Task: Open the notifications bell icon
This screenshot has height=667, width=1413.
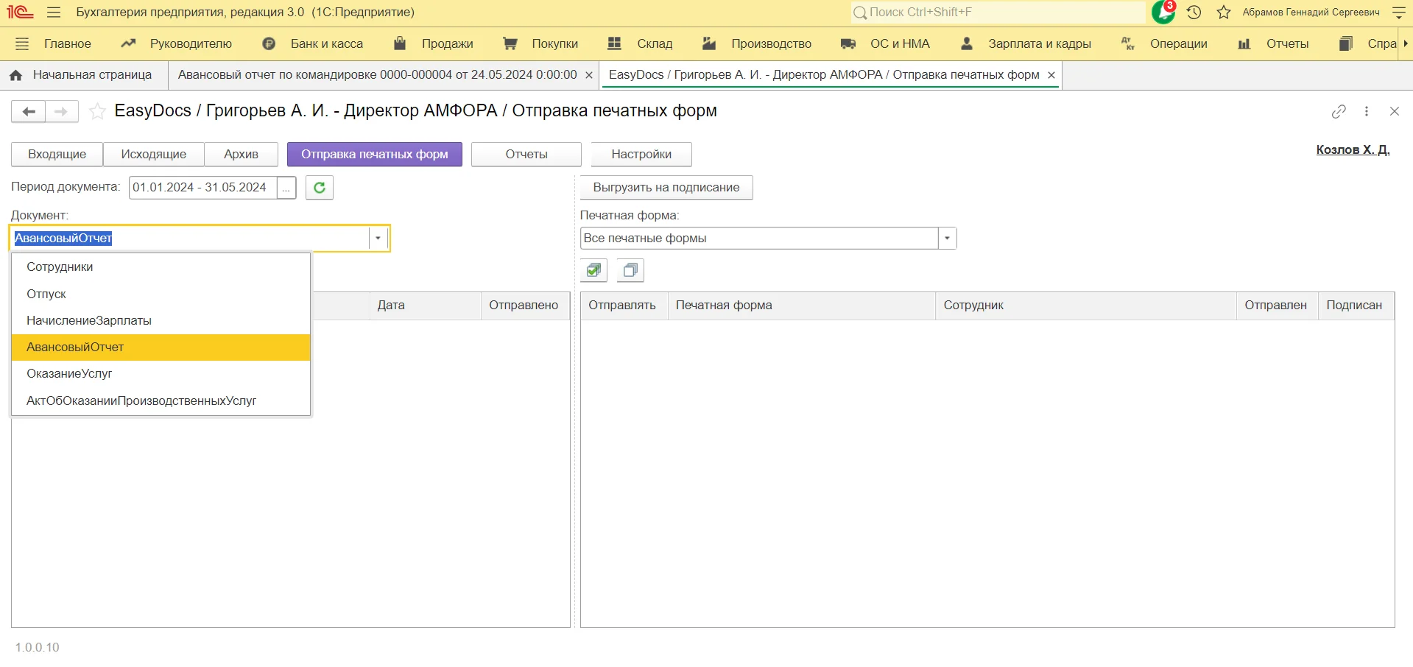Action: (x=1163, y=13)
